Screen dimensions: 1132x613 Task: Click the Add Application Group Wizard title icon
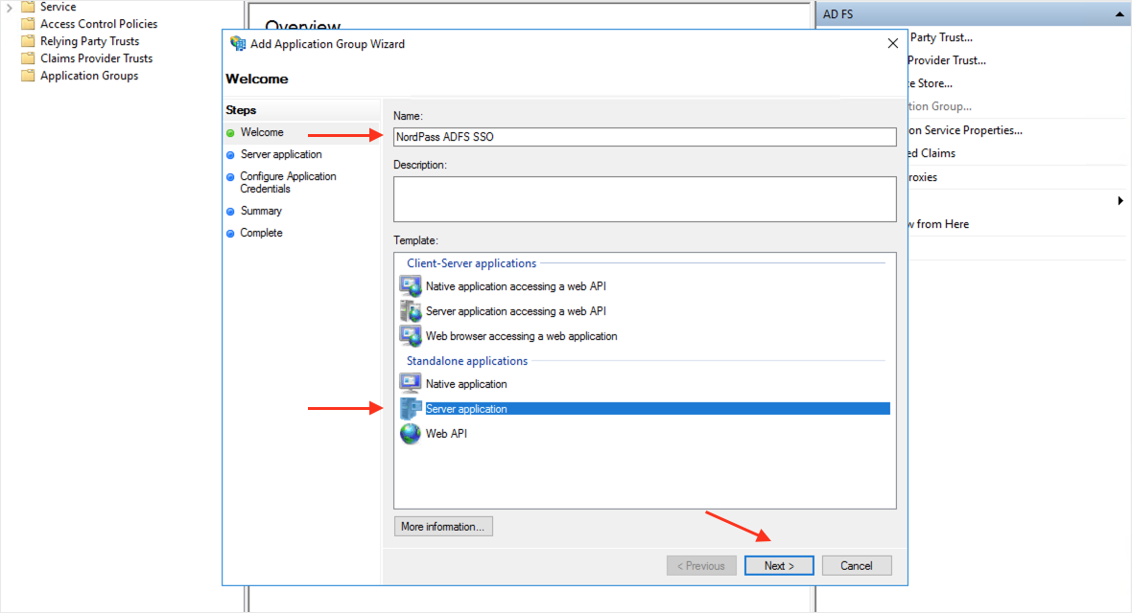(238, 44)
